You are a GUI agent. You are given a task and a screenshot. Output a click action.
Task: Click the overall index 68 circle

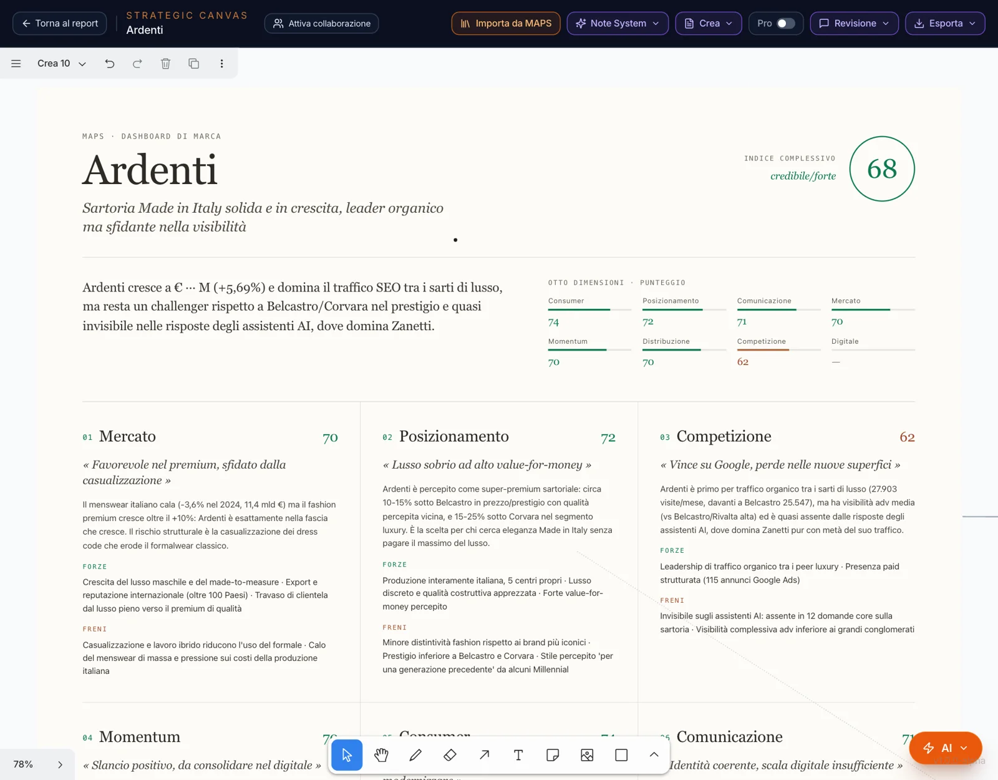pos(882,169)
